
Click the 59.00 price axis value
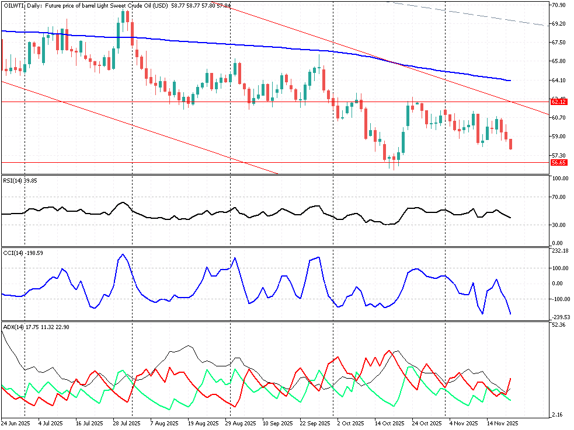[x=559, y=137]
